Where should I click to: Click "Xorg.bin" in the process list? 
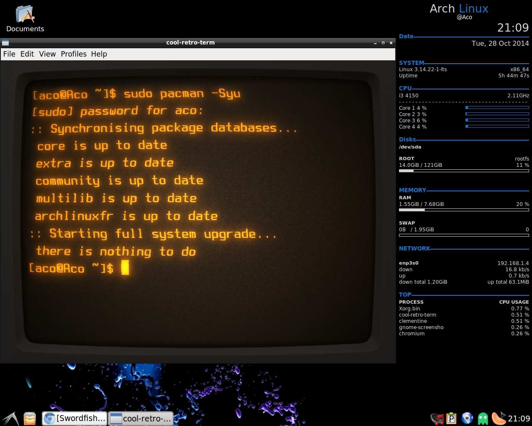[409, 309]
